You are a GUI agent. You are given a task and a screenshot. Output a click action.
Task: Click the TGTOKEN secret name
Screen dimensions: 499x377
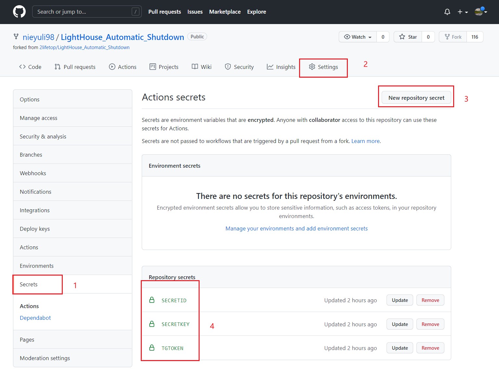coord(172,348)
